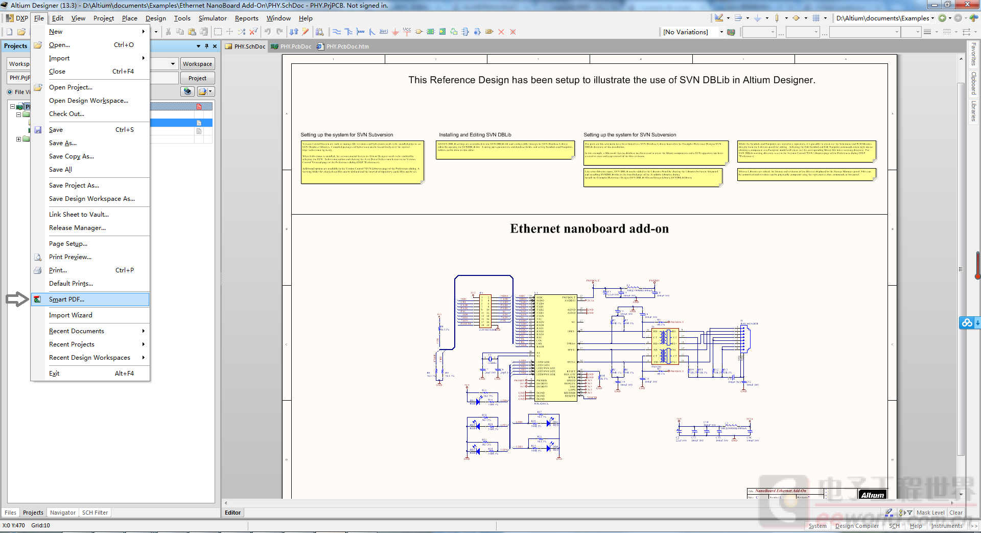The width and height of the screenshot is (981, 533).
Task: Open the Projects panel options dropdown arrow
Action: (x=198, y=46)
